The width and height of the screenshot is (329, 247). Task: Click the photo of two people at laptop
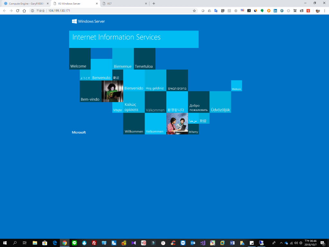[x=177, y=124]
